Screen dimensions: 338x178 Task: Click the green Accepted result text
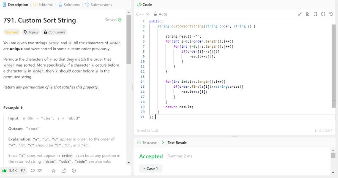click(151, 156)
